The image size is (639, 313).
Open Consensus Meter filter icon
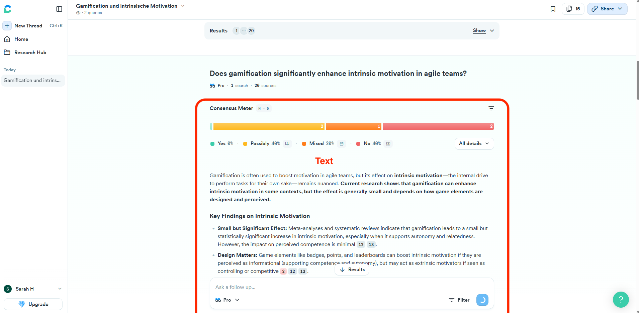click(x=491, y=108)
